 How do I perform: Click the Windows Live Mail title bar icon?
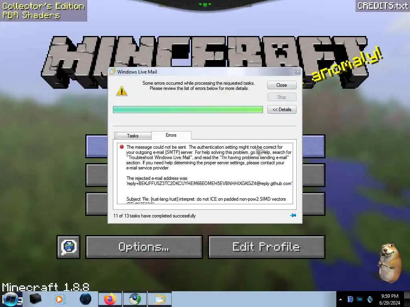coord(113,72)
